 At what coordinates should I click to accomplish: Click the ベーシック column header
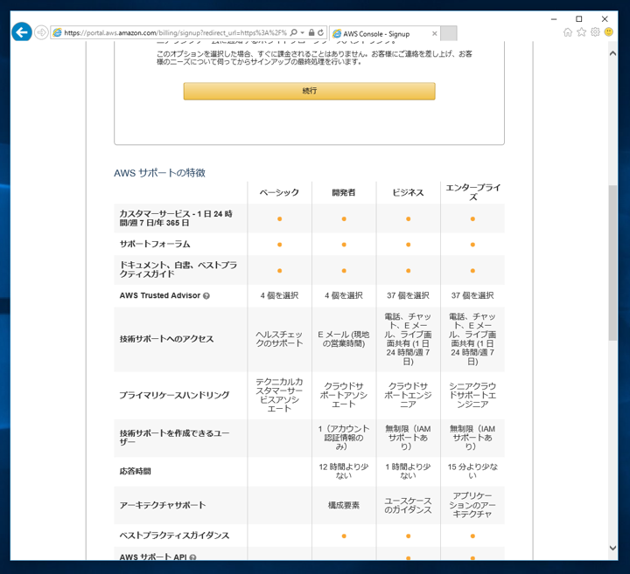[279, 192]
